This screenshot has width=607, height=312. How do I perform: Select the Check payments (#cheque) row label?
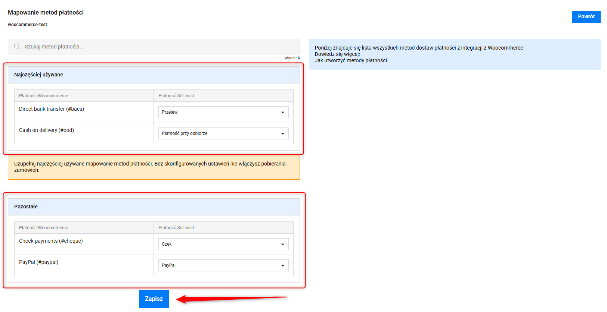(x=51, y=241)
